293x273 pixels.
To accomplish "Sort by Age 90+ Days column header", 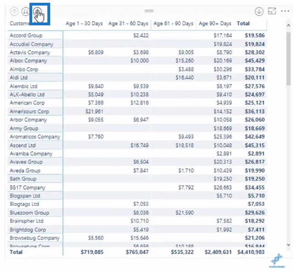I will click(215, 23).
